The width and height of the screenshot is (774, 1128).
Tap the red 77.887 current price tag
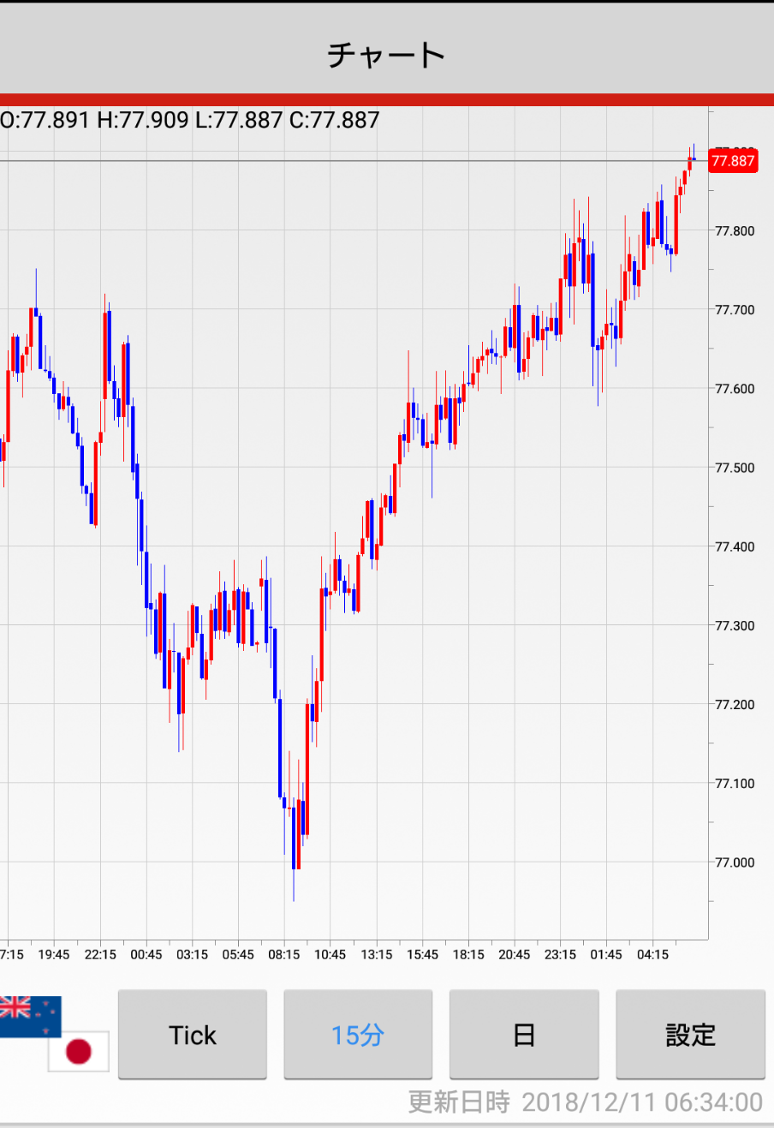click(733, 161)
